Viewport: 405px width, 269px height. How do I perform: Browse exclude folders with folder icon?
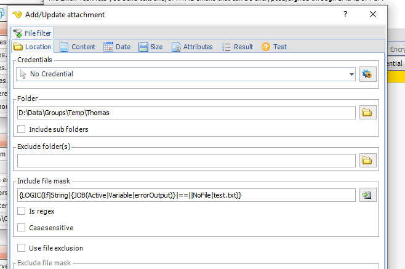click(367, 161)
